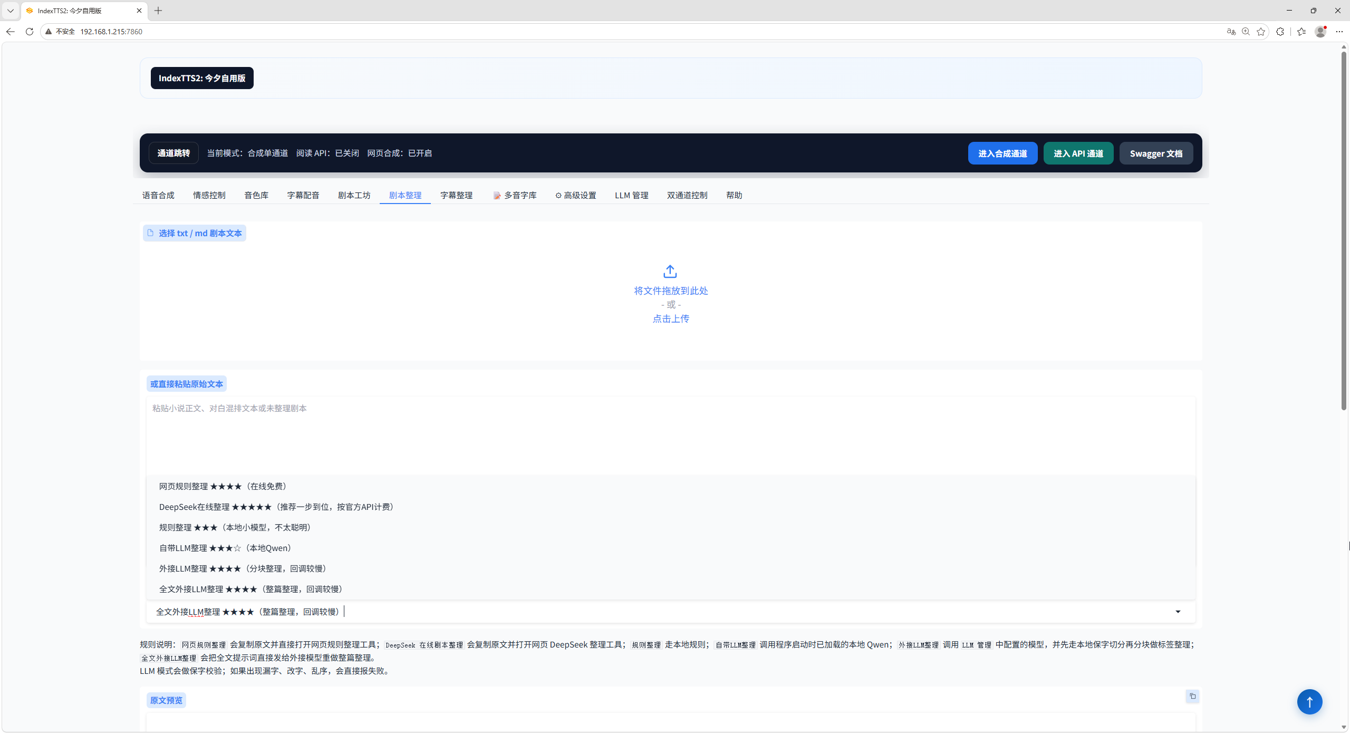Click the upload arrow icon in drop zone
This screenshot has width=1350, height=734.
(670, 272)
